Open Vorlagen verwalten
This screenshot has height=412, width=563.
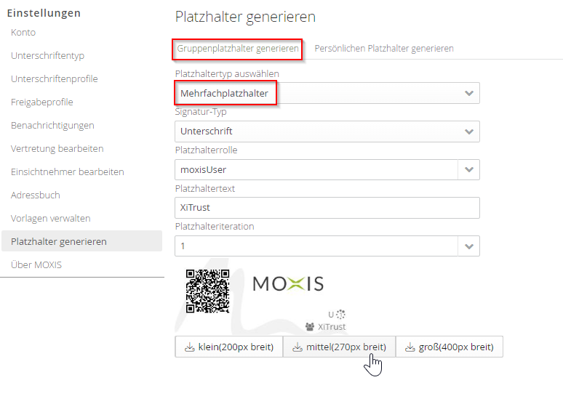tap(51, 219)
